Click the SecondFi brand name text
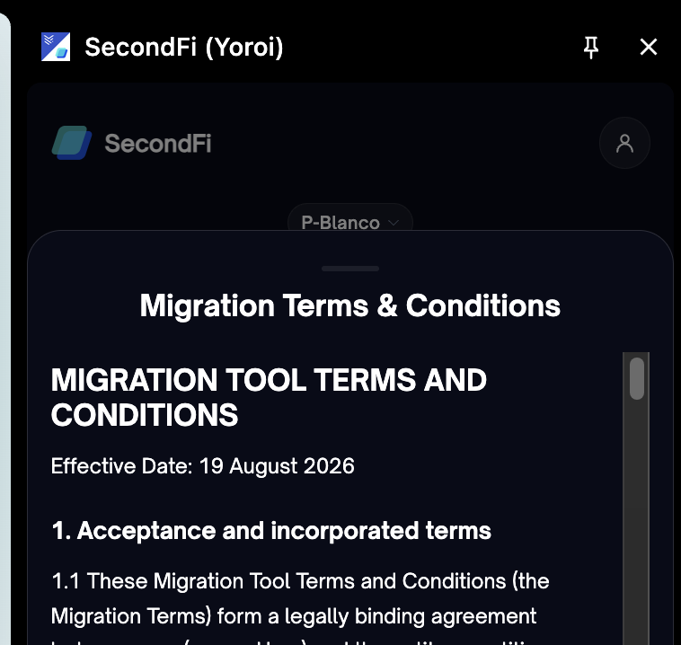 [158, 144]
